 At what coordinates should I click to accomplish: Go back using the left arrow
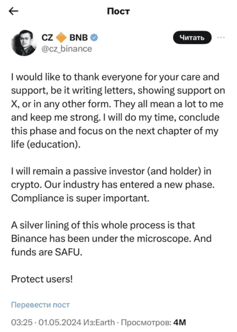13,11
